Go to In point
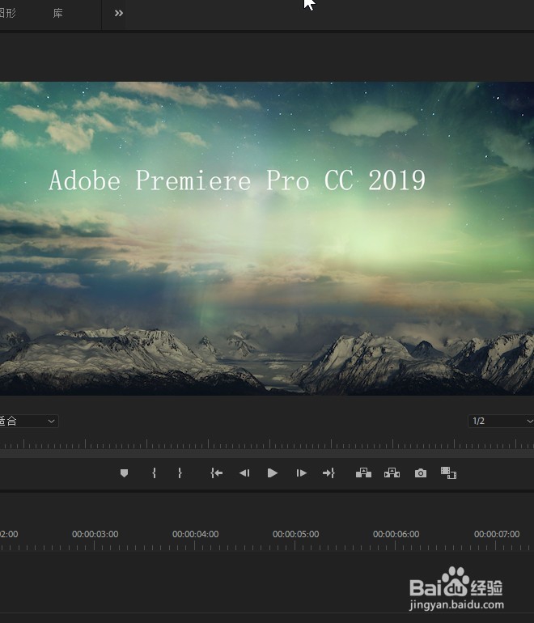The width and height of the screenshot is (534, 623). [216, 473]
